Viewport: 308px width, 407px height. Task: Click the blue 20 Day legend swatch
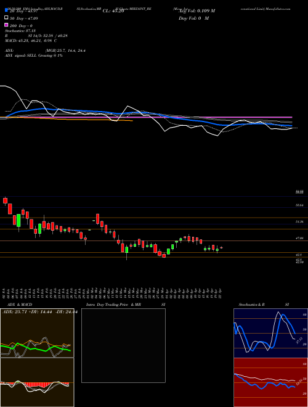coord(6,10)
